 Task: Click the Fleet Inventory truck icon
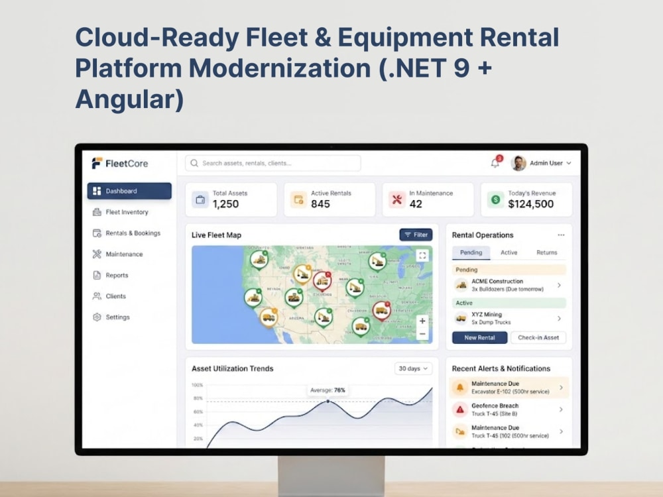(97, 212)
